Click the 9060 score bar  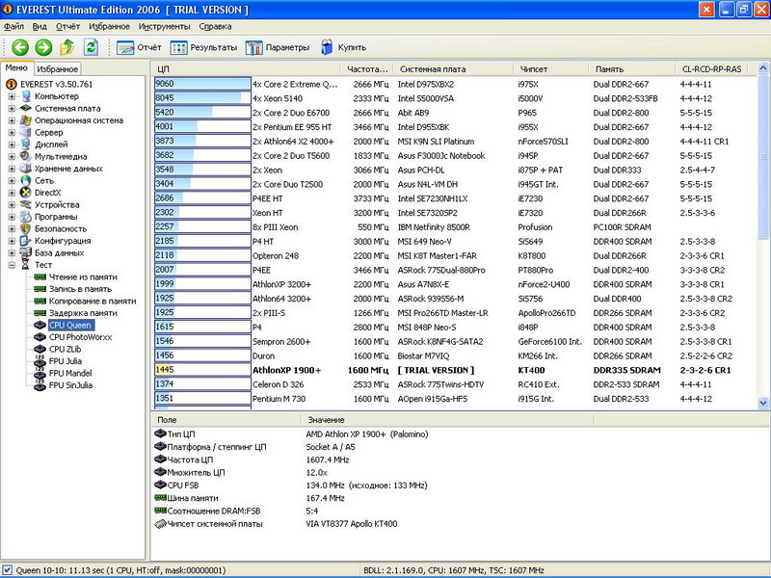click(202, 84)
